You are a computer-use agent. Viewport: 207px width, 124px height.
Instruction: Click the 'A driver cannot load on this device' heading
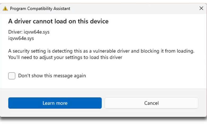coord(58,21)
